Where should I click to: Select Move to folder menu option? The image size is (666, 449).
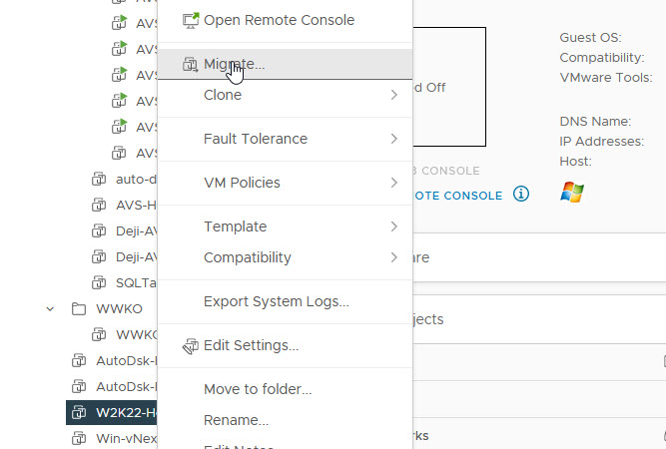[258, 389]
